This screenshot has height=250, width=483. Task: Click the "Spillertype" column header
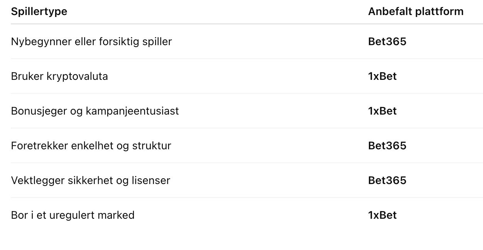[39, 12]
